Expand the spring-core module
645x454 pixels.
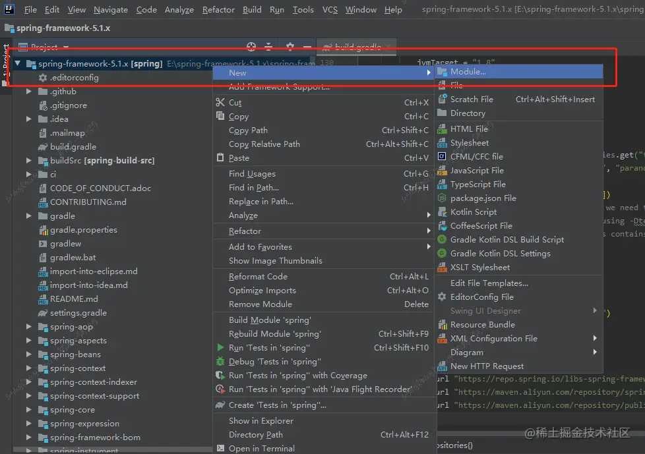[29, 410]
